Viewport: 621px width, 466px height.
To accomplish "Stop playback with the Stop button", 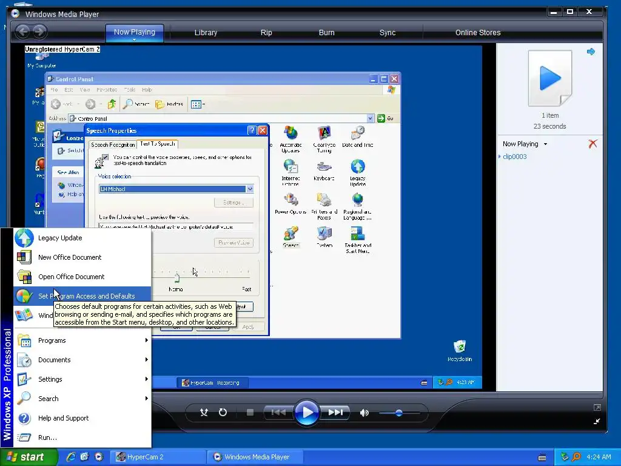I will 250,412.
